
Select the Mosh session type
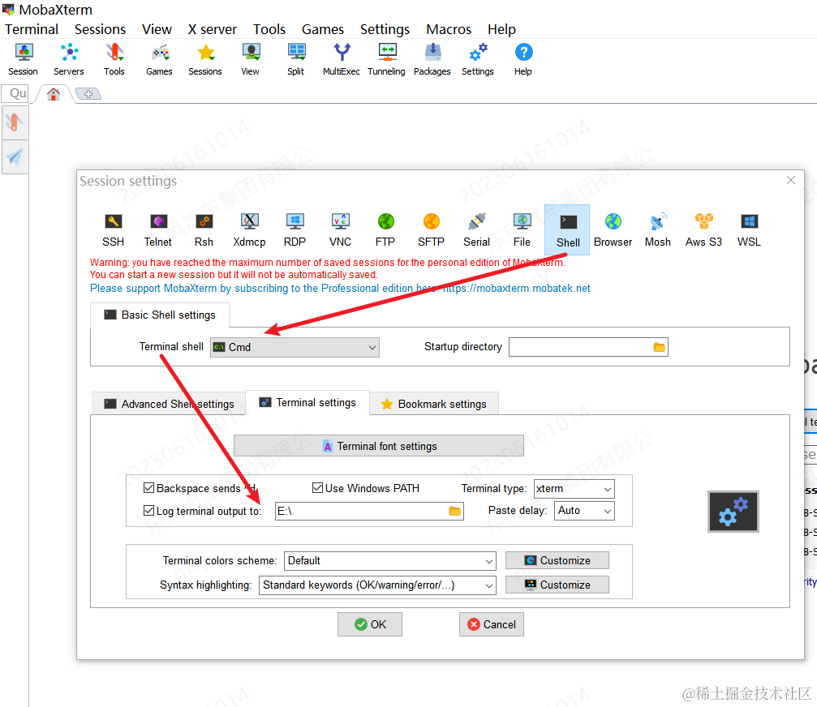[x=658, y=229]
